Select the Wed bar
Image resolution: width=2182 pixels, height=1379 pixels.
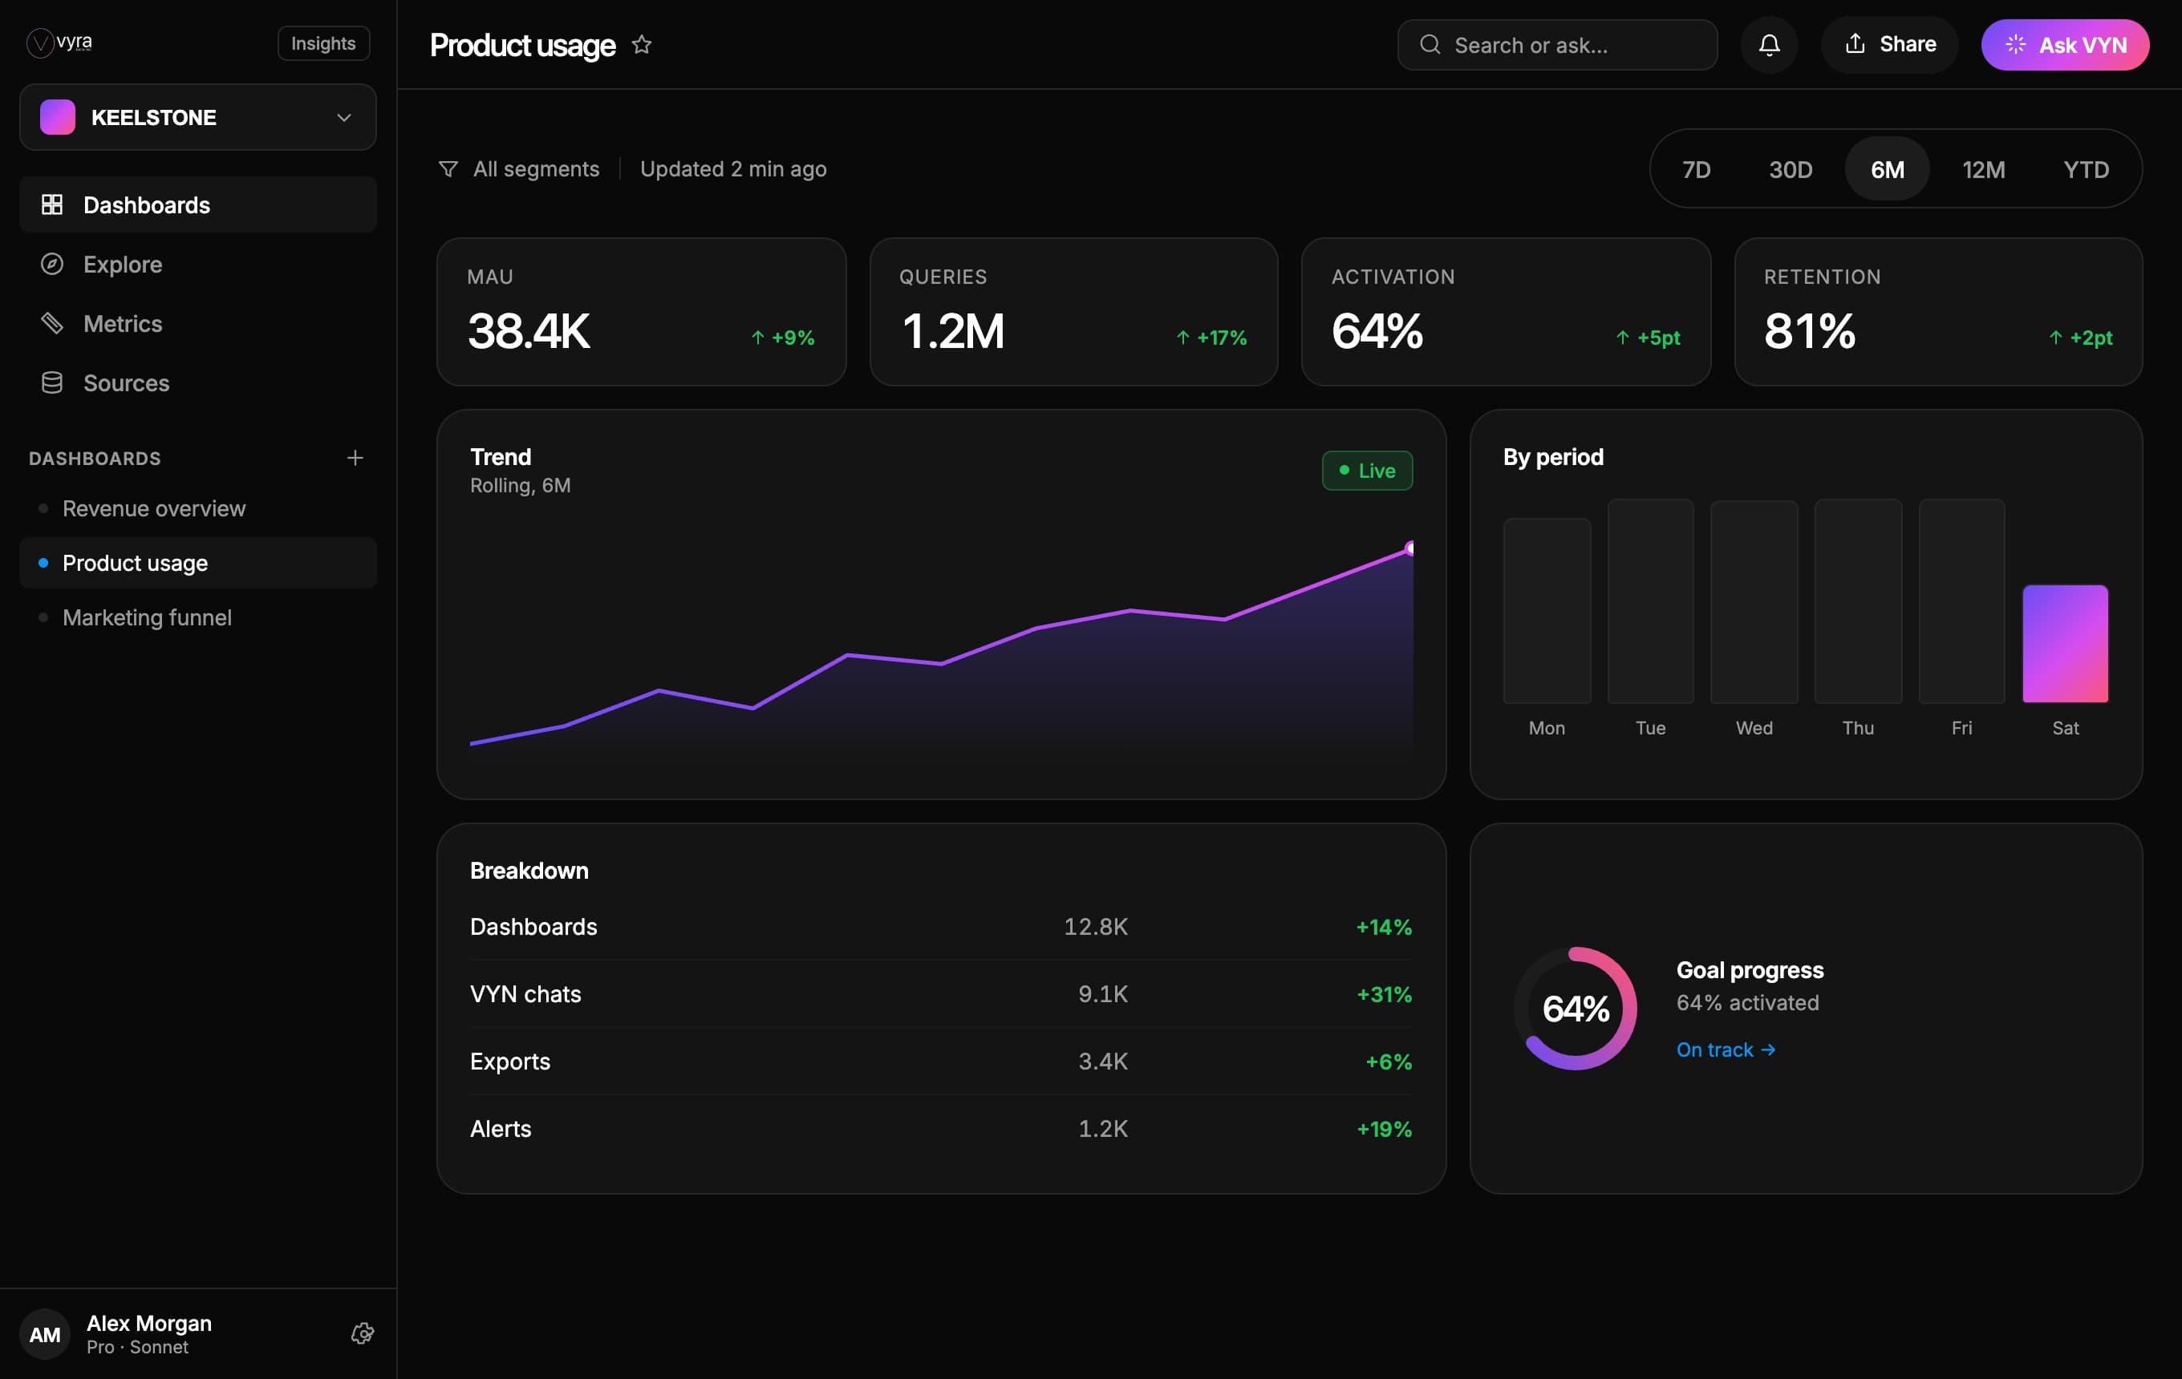click(1754, 602)
